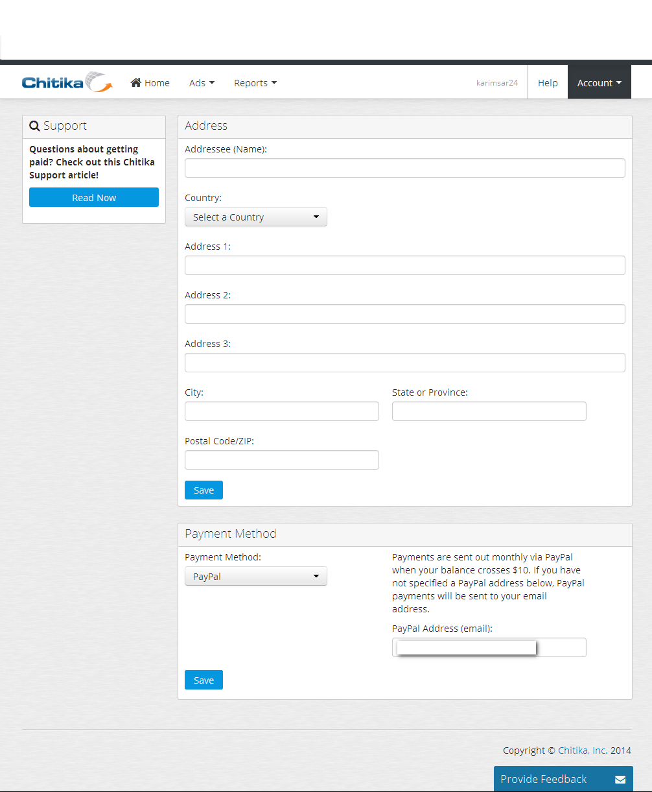This screenshot has width=652, height=792.
Task: Click the Chitika logo
Action: point(67,82)
